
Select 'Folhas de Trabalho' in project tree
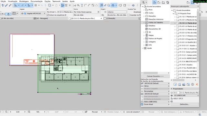tap(156, 23)
